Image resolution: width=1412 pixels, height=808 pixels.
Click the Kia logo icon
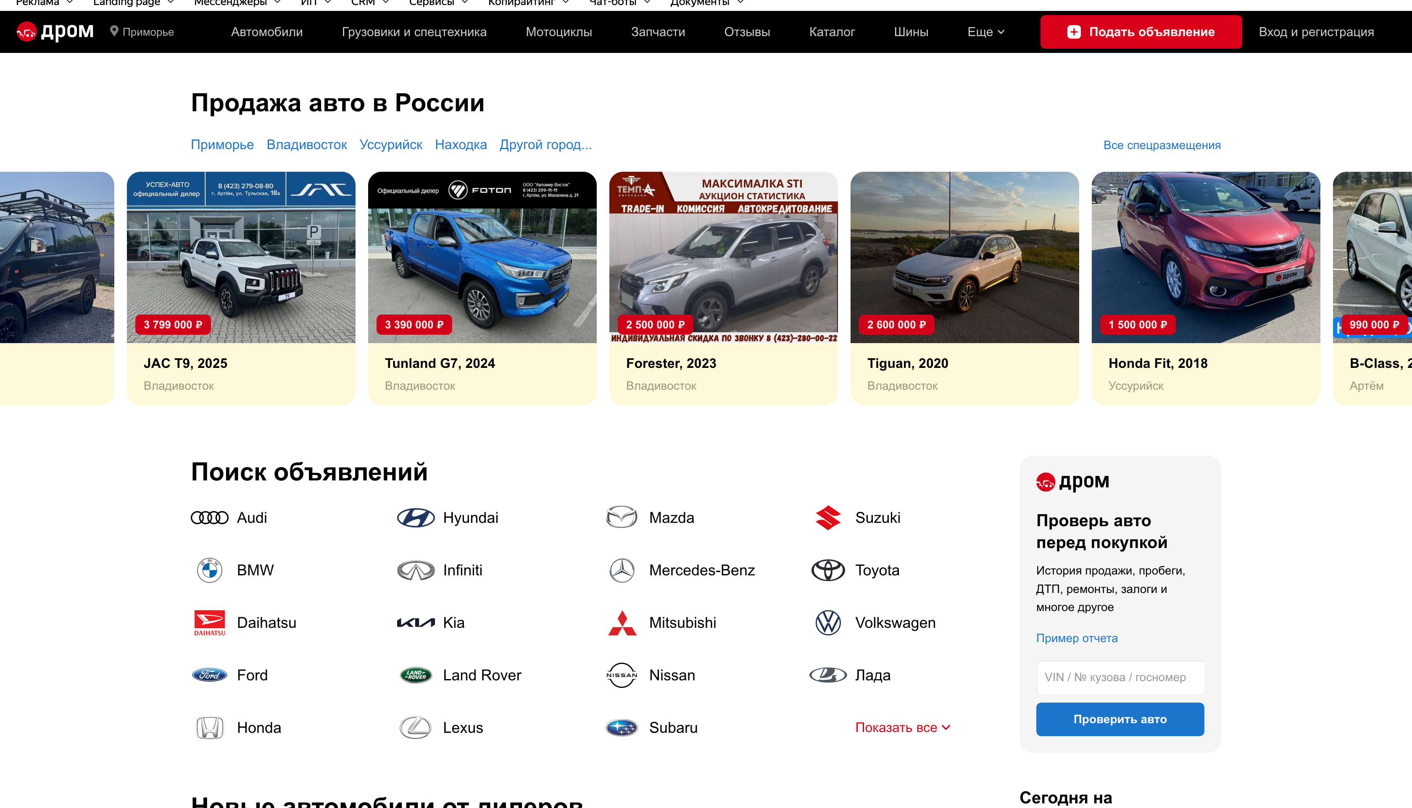coord(416,623)
